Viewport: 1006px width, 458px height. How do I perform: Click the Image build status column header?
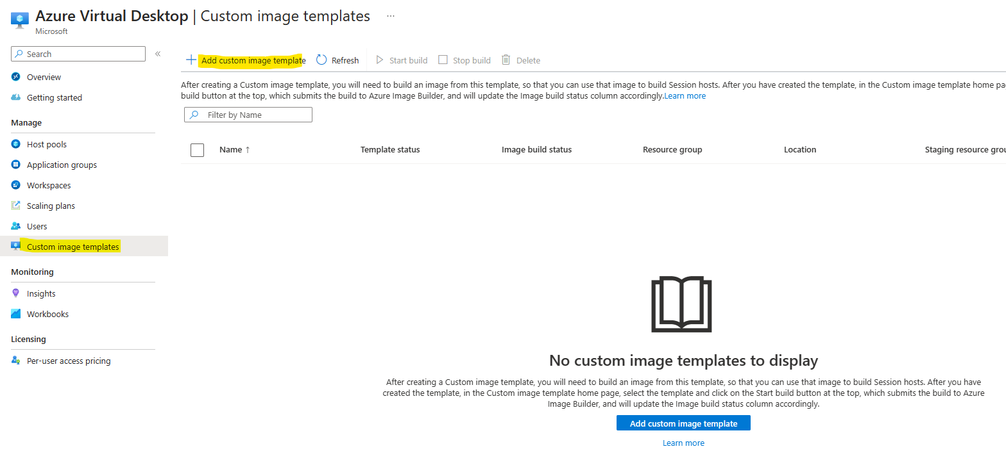pyautogui.click(x=536, y=149)
